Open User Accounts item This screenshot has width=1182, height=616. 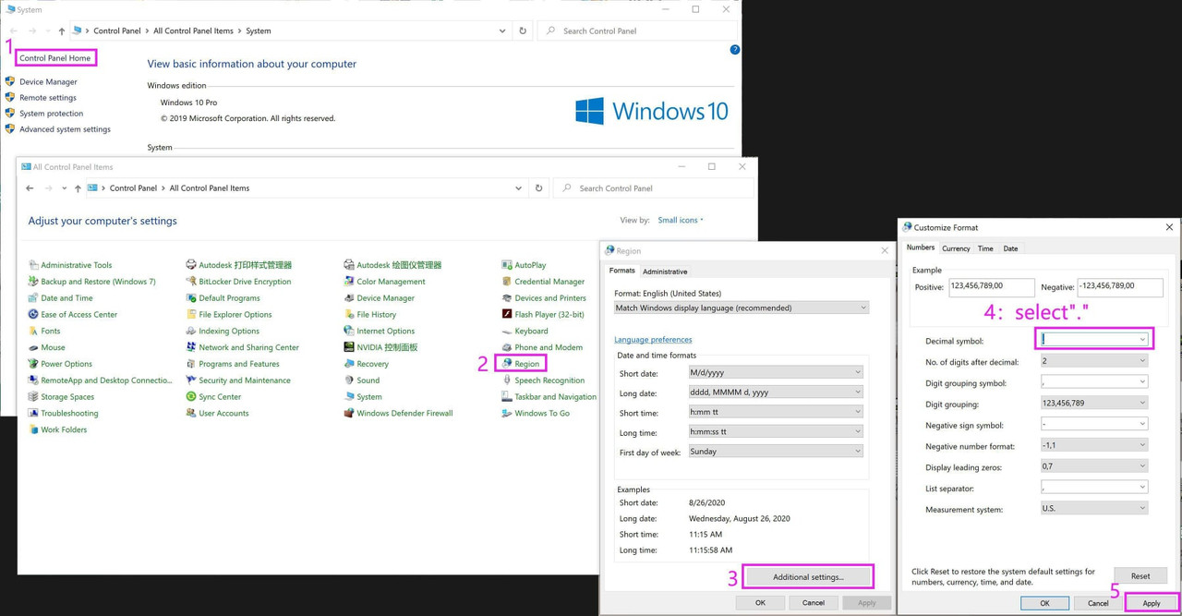217,414
